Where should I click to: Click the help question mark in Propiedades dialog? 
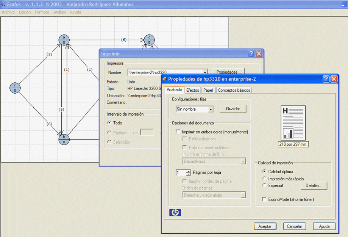pyautogui.click(x=326, y=79)
